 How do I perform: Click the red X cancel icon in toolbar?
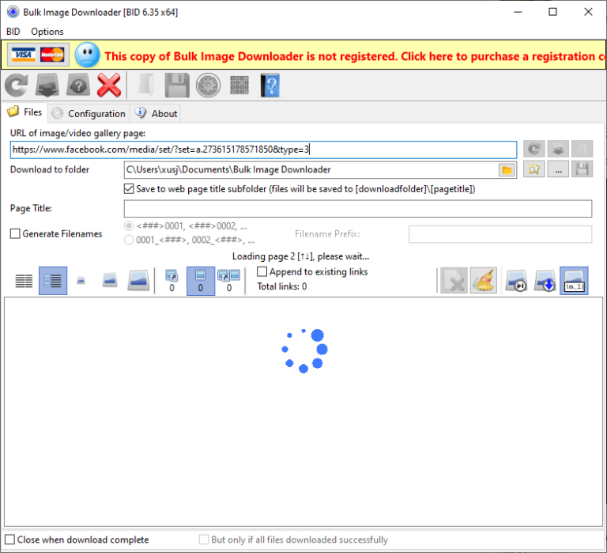(x=108, y=85)
